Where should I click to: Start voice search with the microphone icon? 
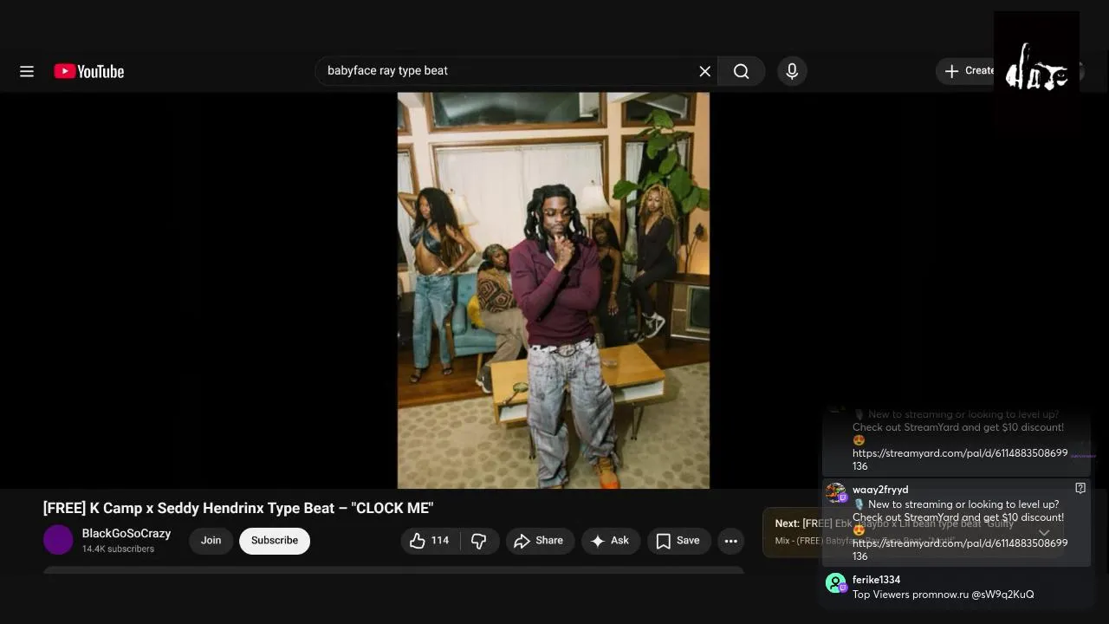[792, 71]
